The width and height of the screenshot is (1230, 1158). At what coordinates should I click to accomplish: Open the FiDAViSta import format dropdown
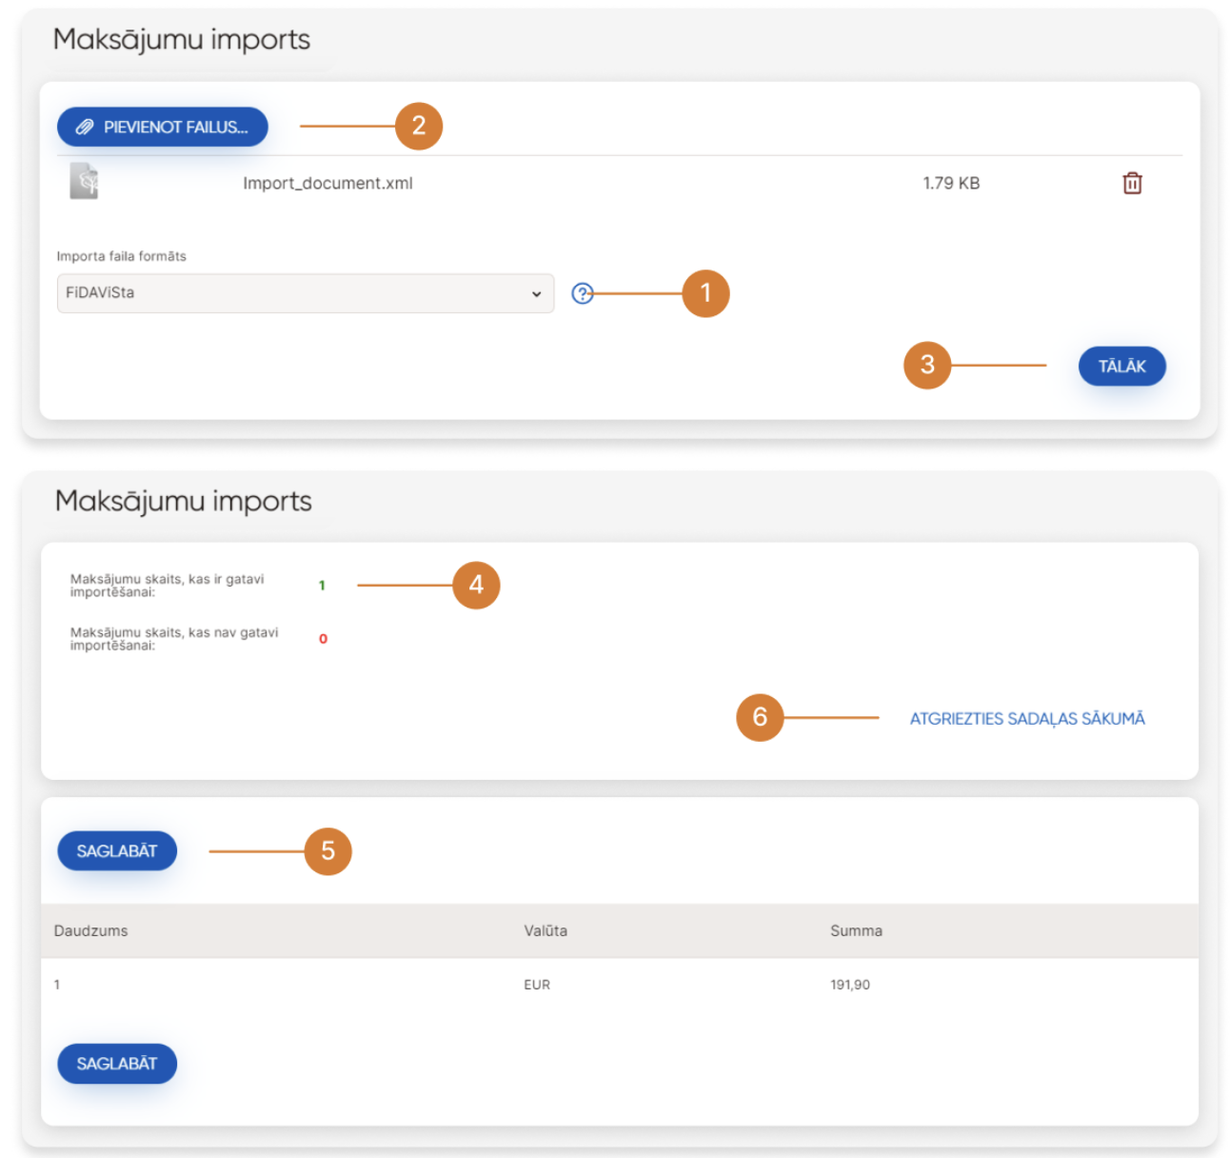(305, 293)
